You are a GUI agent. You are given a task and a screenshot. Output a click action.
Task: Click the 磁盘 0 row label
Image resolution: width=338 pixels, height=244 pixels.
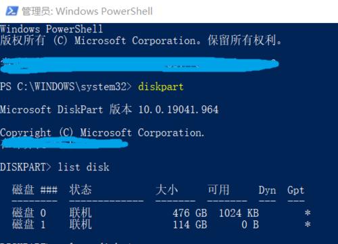(29, 213)
